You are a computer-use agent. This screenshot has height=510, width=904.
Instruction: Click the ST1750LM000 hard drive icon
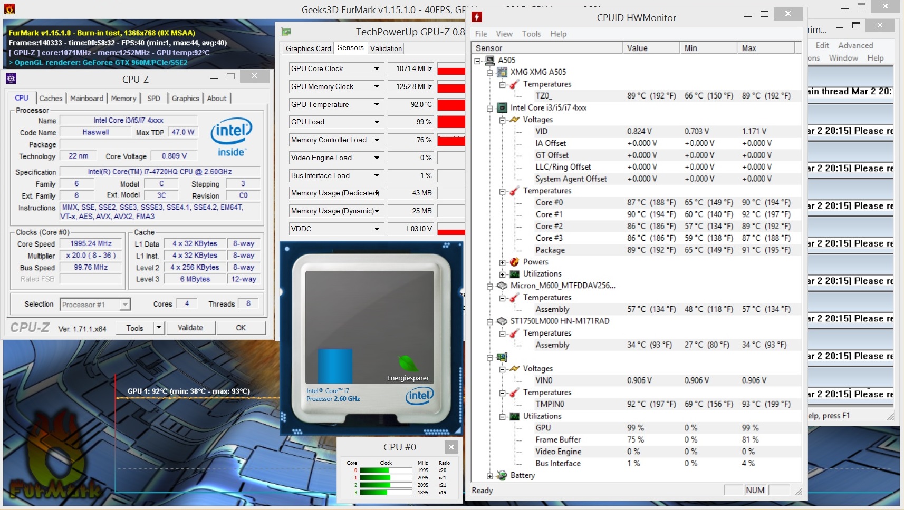(x=502, y=321)
